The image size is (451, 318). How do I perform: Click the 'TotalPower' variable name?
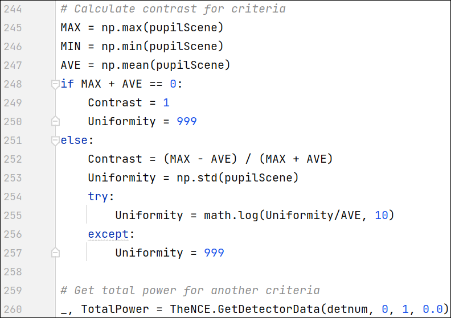(x=115, y=309)
